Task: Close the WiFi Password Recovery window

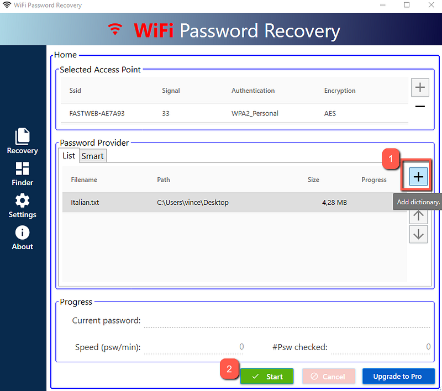Action: [x=431, y=5]
